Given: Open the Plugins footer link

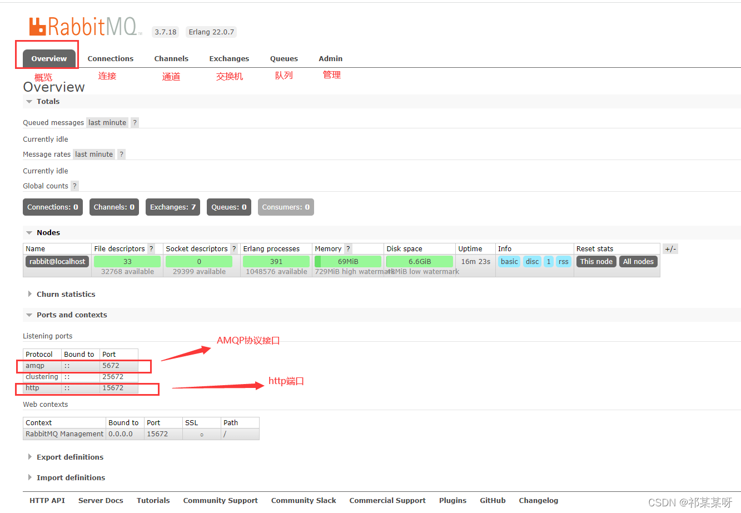Looking at the screenshot, I should (x=452, y=501).
